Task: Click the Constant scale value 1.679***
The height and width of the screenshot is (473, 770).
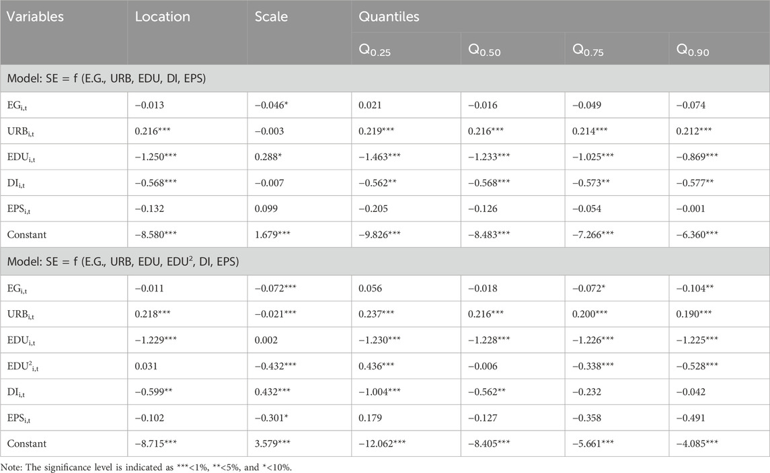Action: (x=272, y=235)
